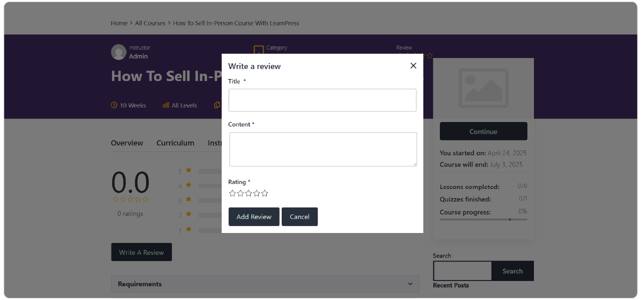The width and height of the screenshot is (641, 300).
Task: Select the fifth rating star
Action: point(264,192)
